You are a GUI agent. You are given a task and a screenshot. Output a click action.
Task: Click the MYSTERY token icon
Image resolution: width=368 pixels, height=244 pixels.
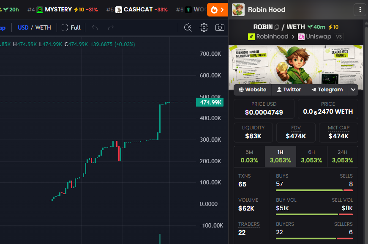(40, 10)
